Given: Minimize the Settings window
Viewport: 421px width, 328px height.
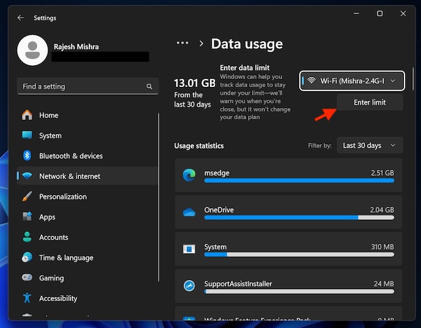Looking at the screenshot, I should [357, 13].
